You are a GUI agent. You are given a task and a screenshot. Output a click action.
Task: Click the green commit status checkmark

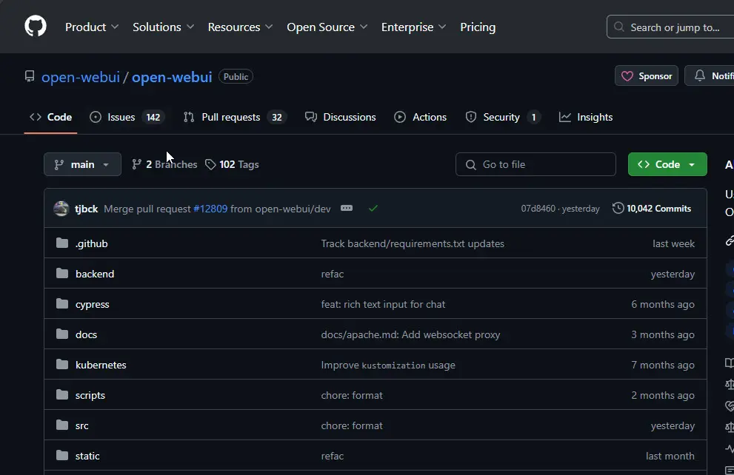[x=373, y=209]
